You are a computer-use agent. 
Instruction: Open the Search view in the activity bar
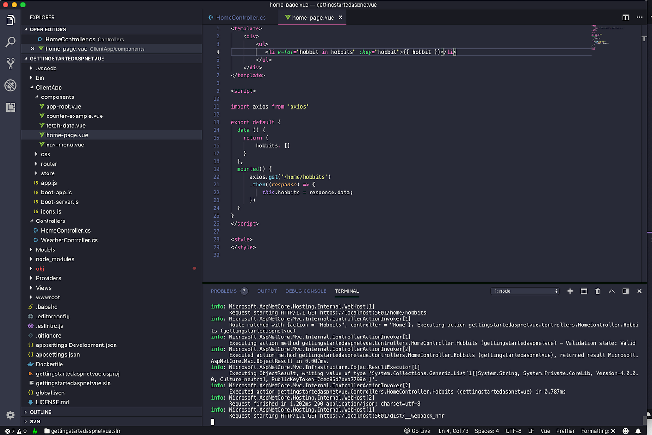point(10,42)
